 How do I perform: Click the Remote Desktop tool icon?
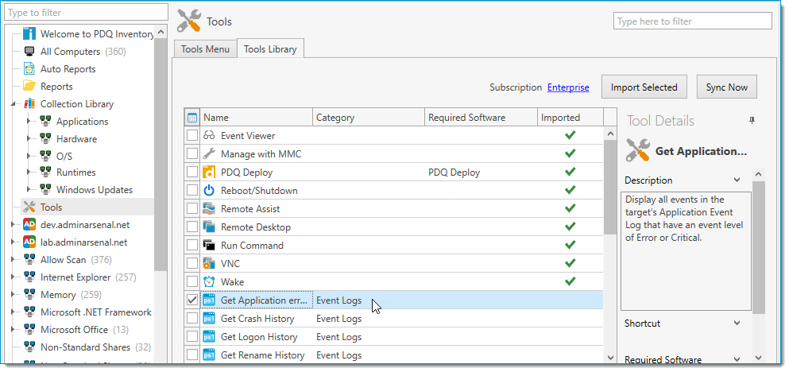click(x=209, y=227)
